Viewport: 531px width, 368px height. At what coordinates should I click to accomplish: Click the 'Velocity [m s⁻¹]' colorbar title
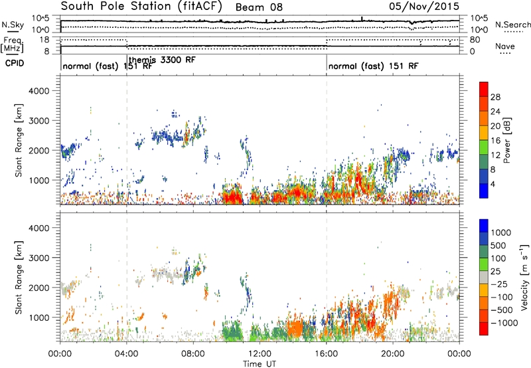[x=524, y=277]
